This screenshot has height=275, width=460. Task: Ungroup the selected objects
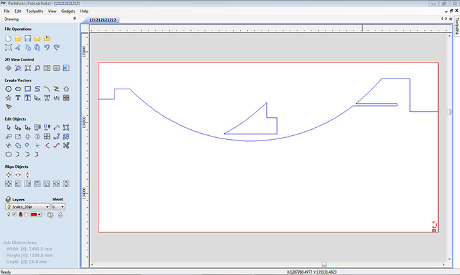click(47, 127)
